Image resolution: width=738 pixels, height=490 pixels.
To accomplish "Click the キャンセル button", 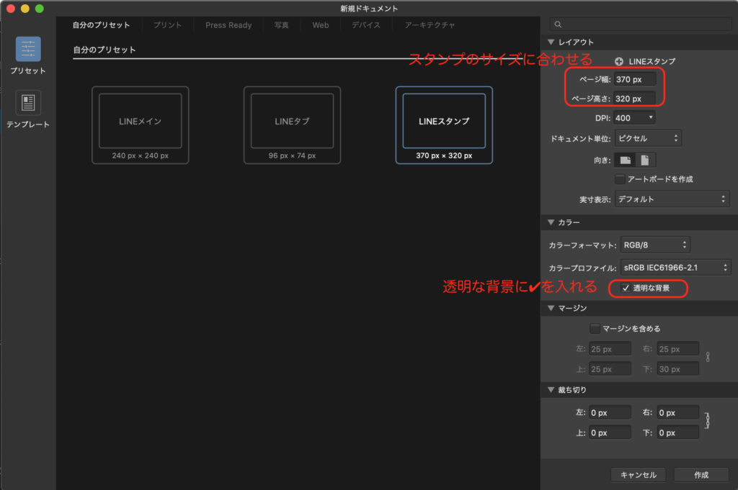I will [x=639, y=475].
